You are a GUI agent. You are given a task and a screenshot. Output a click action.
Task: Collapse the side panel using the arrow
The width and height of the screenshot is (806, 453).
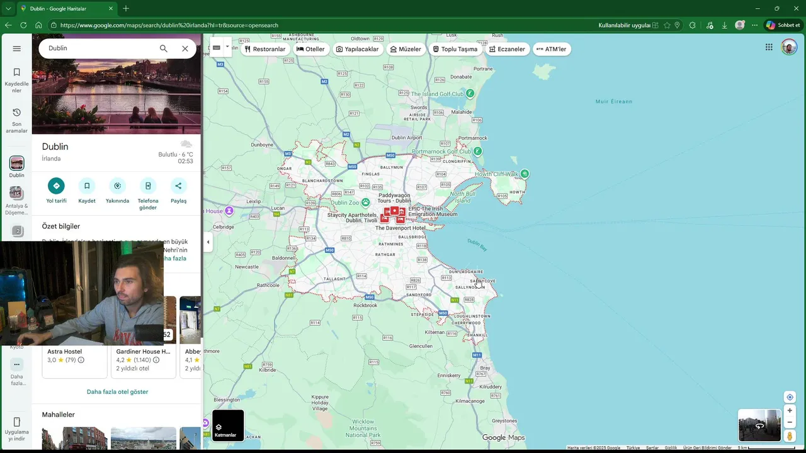click(x=208, y=242)
